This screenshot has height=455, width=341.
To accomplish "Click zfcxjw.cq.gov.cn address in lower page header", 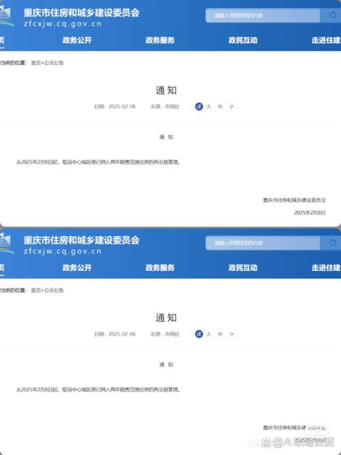I will click(x=62, y=251).
